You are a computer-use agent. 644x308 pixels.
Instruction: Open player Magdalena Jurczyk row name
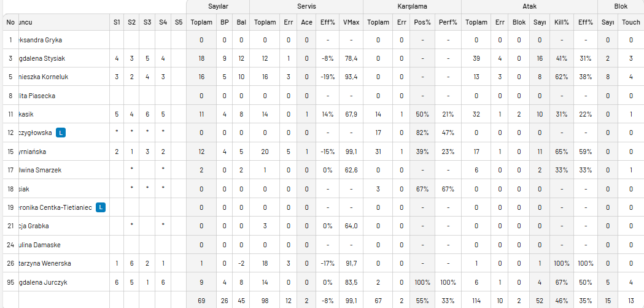[42, 282]
